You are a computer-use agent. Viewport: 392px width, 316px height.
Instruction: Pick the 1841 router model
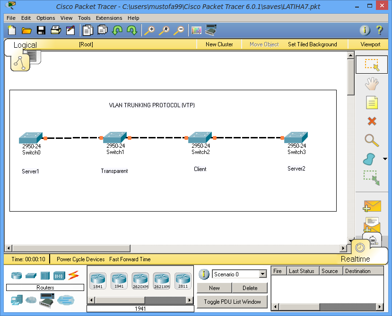click(x=98, y=281)
